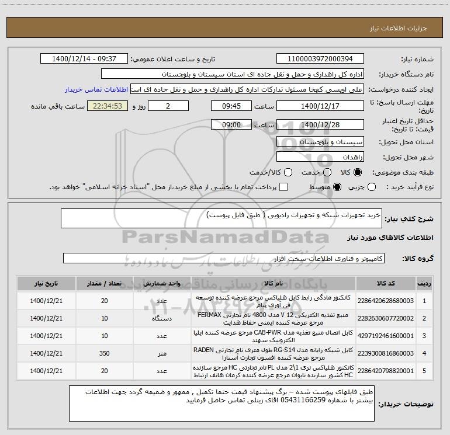Click the delivery province field سیستان و بلوچستان
Screen dimensions: 450x435
320,142
